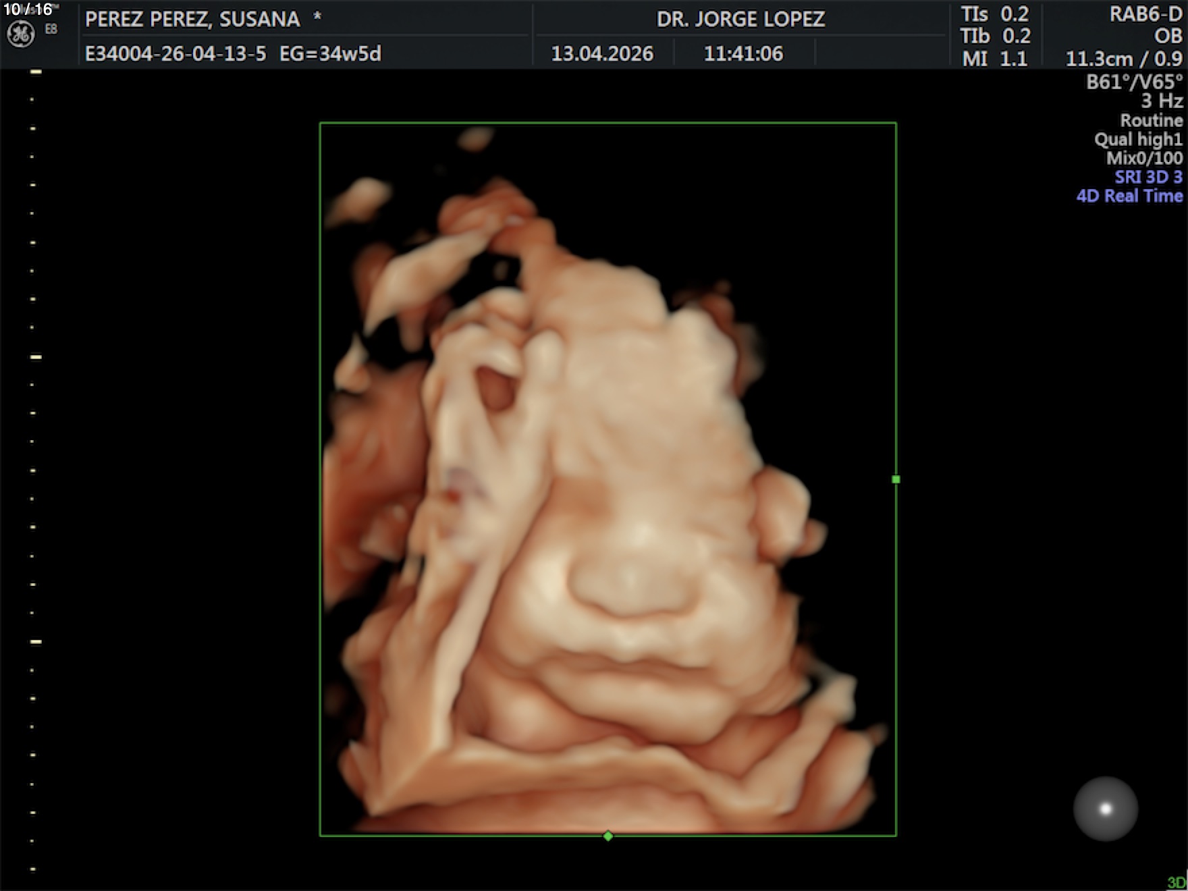Select the 4D Real Time mode label

1129,196
